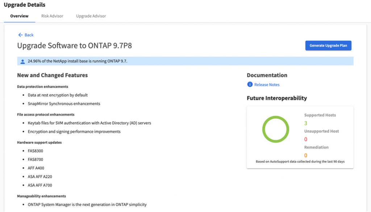Image resolution: width=371 pixels, height=212 pixels.
Task: Click the Upgrade Software to ONTAP 9.7P8 heading
Action: pos(77,46)
